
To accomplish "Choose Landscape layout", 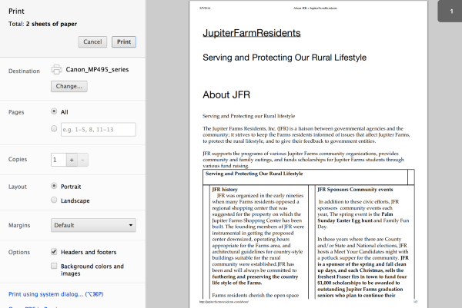I will pyautogui.click(x=54, y=200).
